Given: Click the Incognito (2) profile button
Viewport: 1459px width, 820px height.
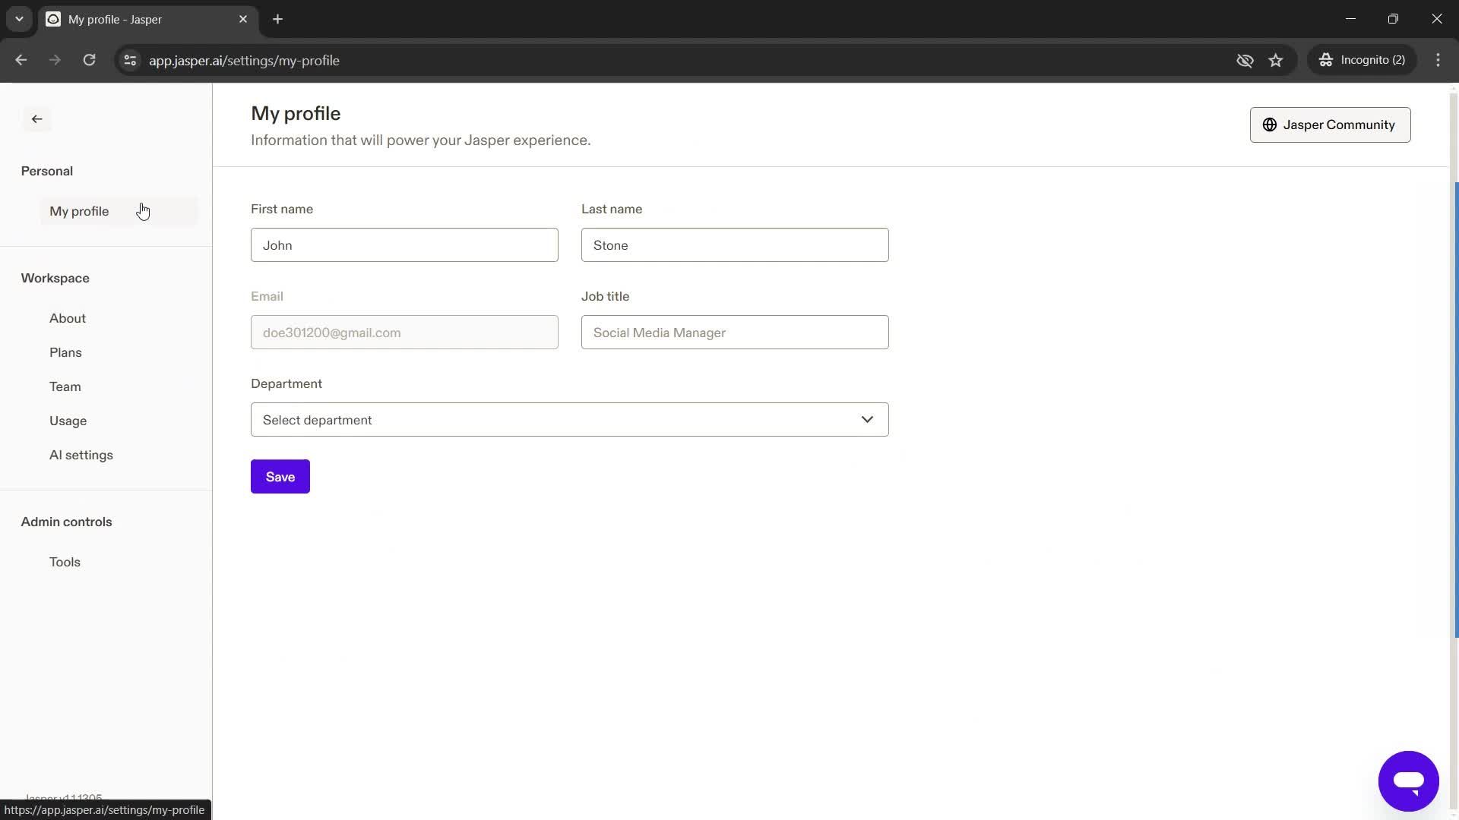Looking at the screenshot, I should pyautogui.click(x=1362, y=60).
